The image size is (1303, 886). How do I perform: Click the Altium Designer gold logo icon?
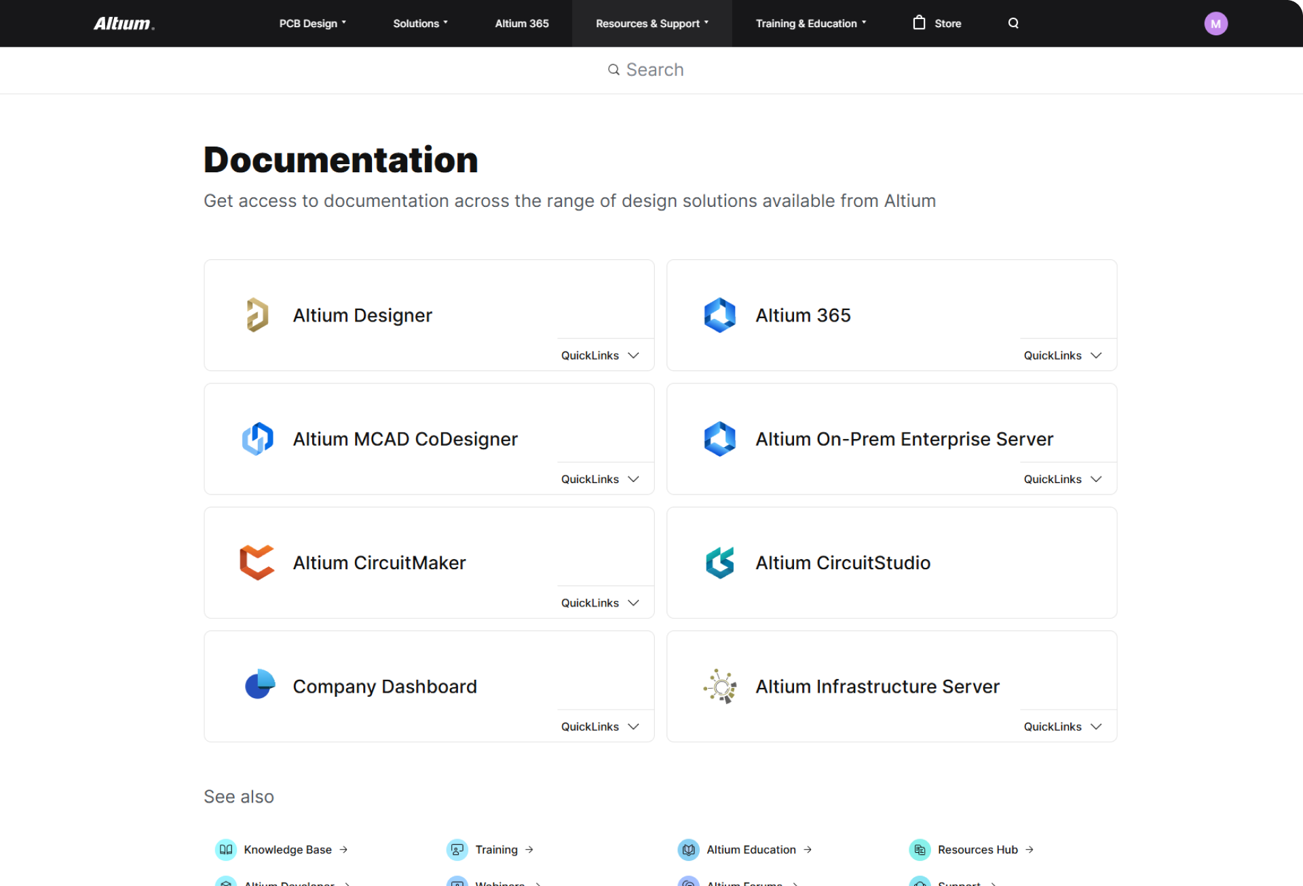(x=257, y=315)
